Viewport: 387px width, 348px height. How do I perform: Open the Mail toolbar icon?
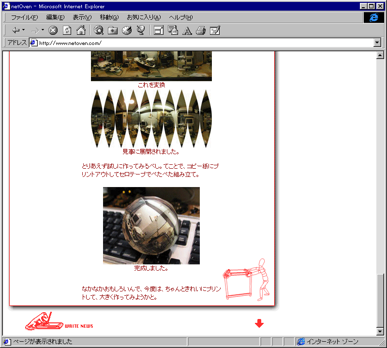click(173, 30)
